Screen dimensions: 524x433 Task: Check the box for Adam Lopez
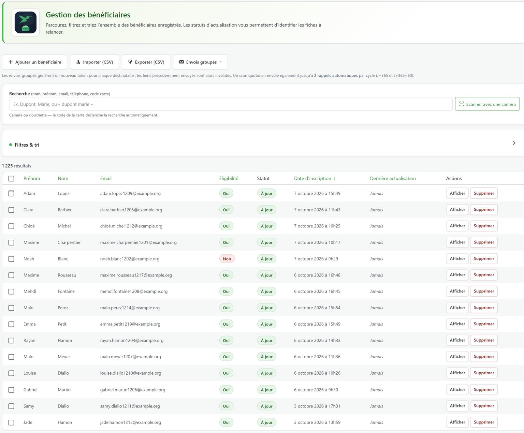pos(11,193)
